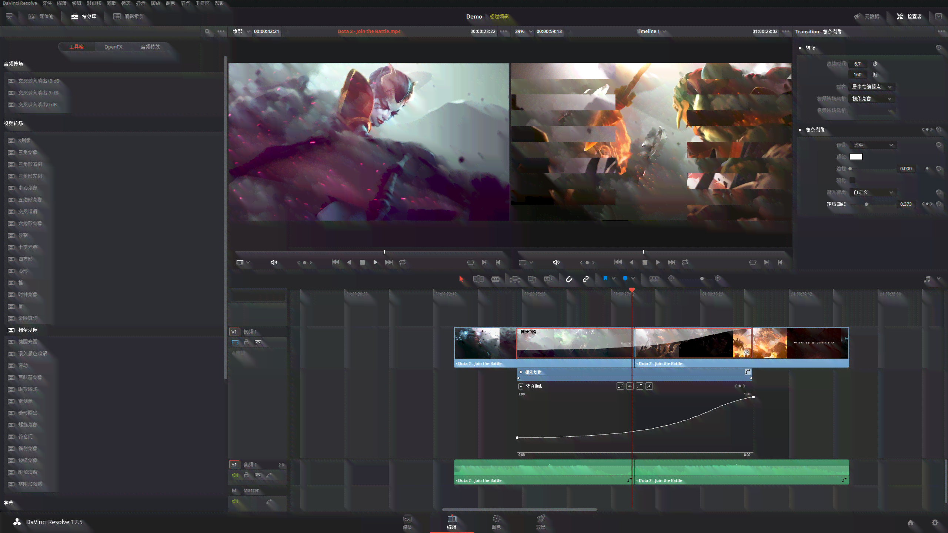Toggle loop in the source viewer
This screenshot has width=948, height=533.
(x=402, y=262)
